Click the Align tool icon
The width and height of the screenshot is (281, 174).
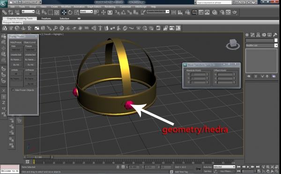coord(180,12)
